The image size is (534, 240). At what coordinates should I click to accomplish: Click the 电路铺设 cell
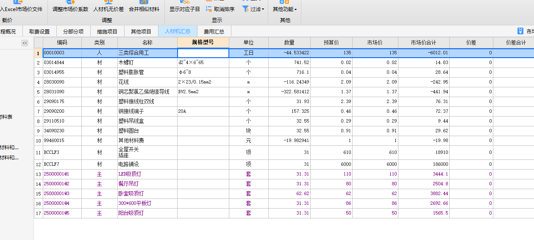(x=147, y=165)
